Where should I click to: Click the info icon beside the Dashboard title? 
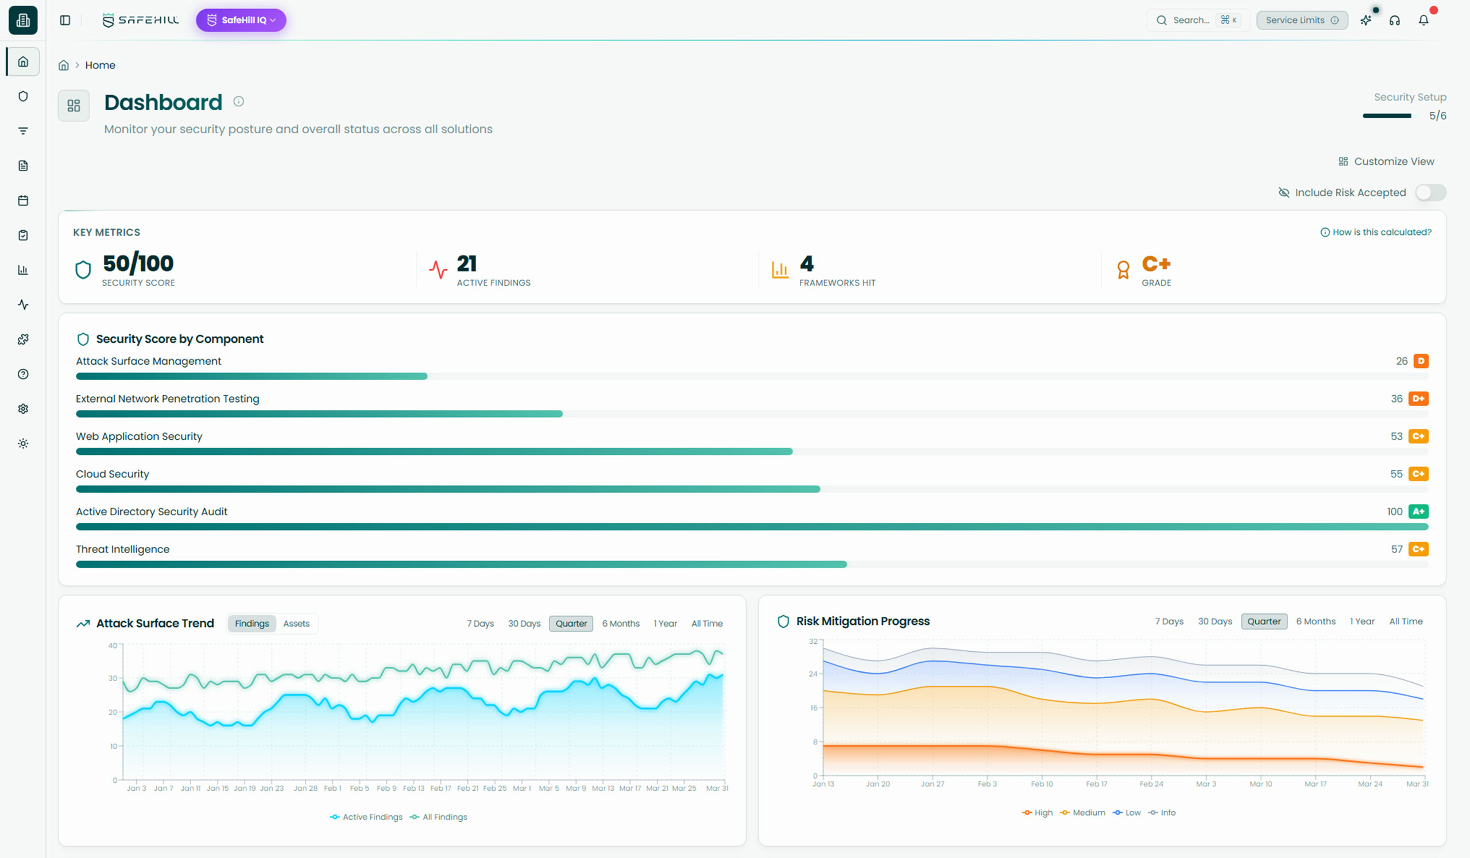click(x=238, y=102)
